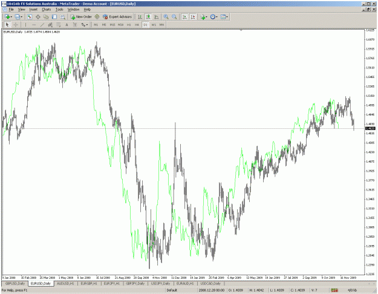378x294 pixels.
Task: Switch to bar chart display
Action: pyautogui.click(x=140, y=17)
